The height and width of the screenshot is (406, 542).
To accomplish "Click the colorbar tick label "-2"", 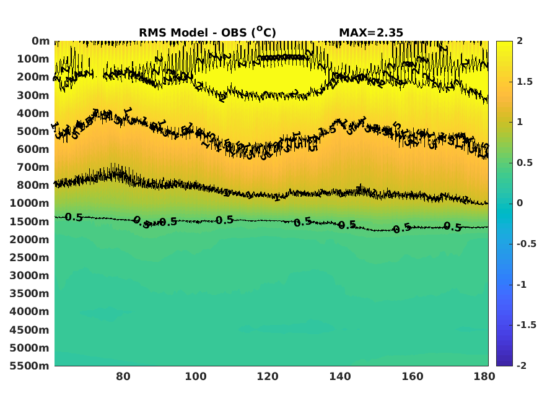I will (522, 365).
